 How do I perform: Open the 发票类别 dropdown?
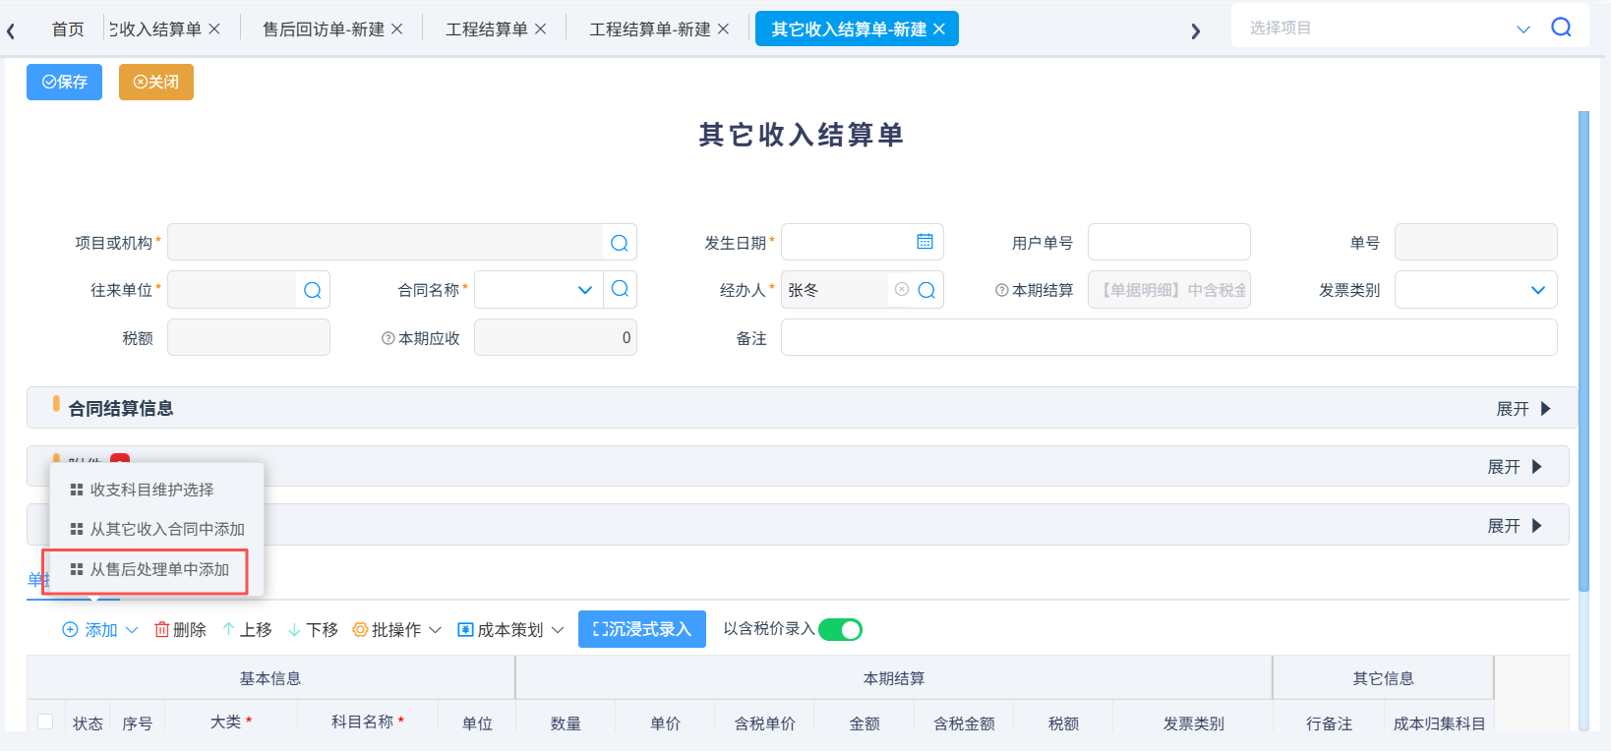click(1538, 290)
